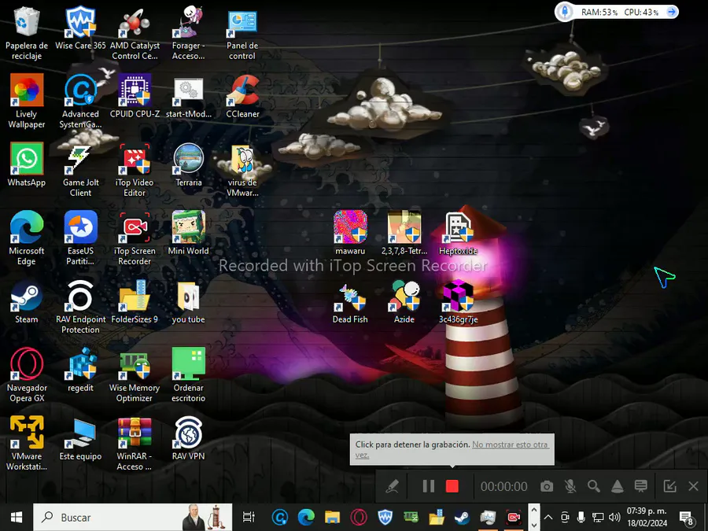Select EaseUS Partition shortcut
This screenshot has height=531, width=708.
[x=80, y=238]
